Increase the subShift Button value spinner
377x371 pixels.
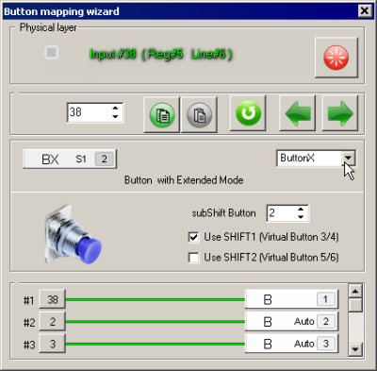click(x=301, y=210)
